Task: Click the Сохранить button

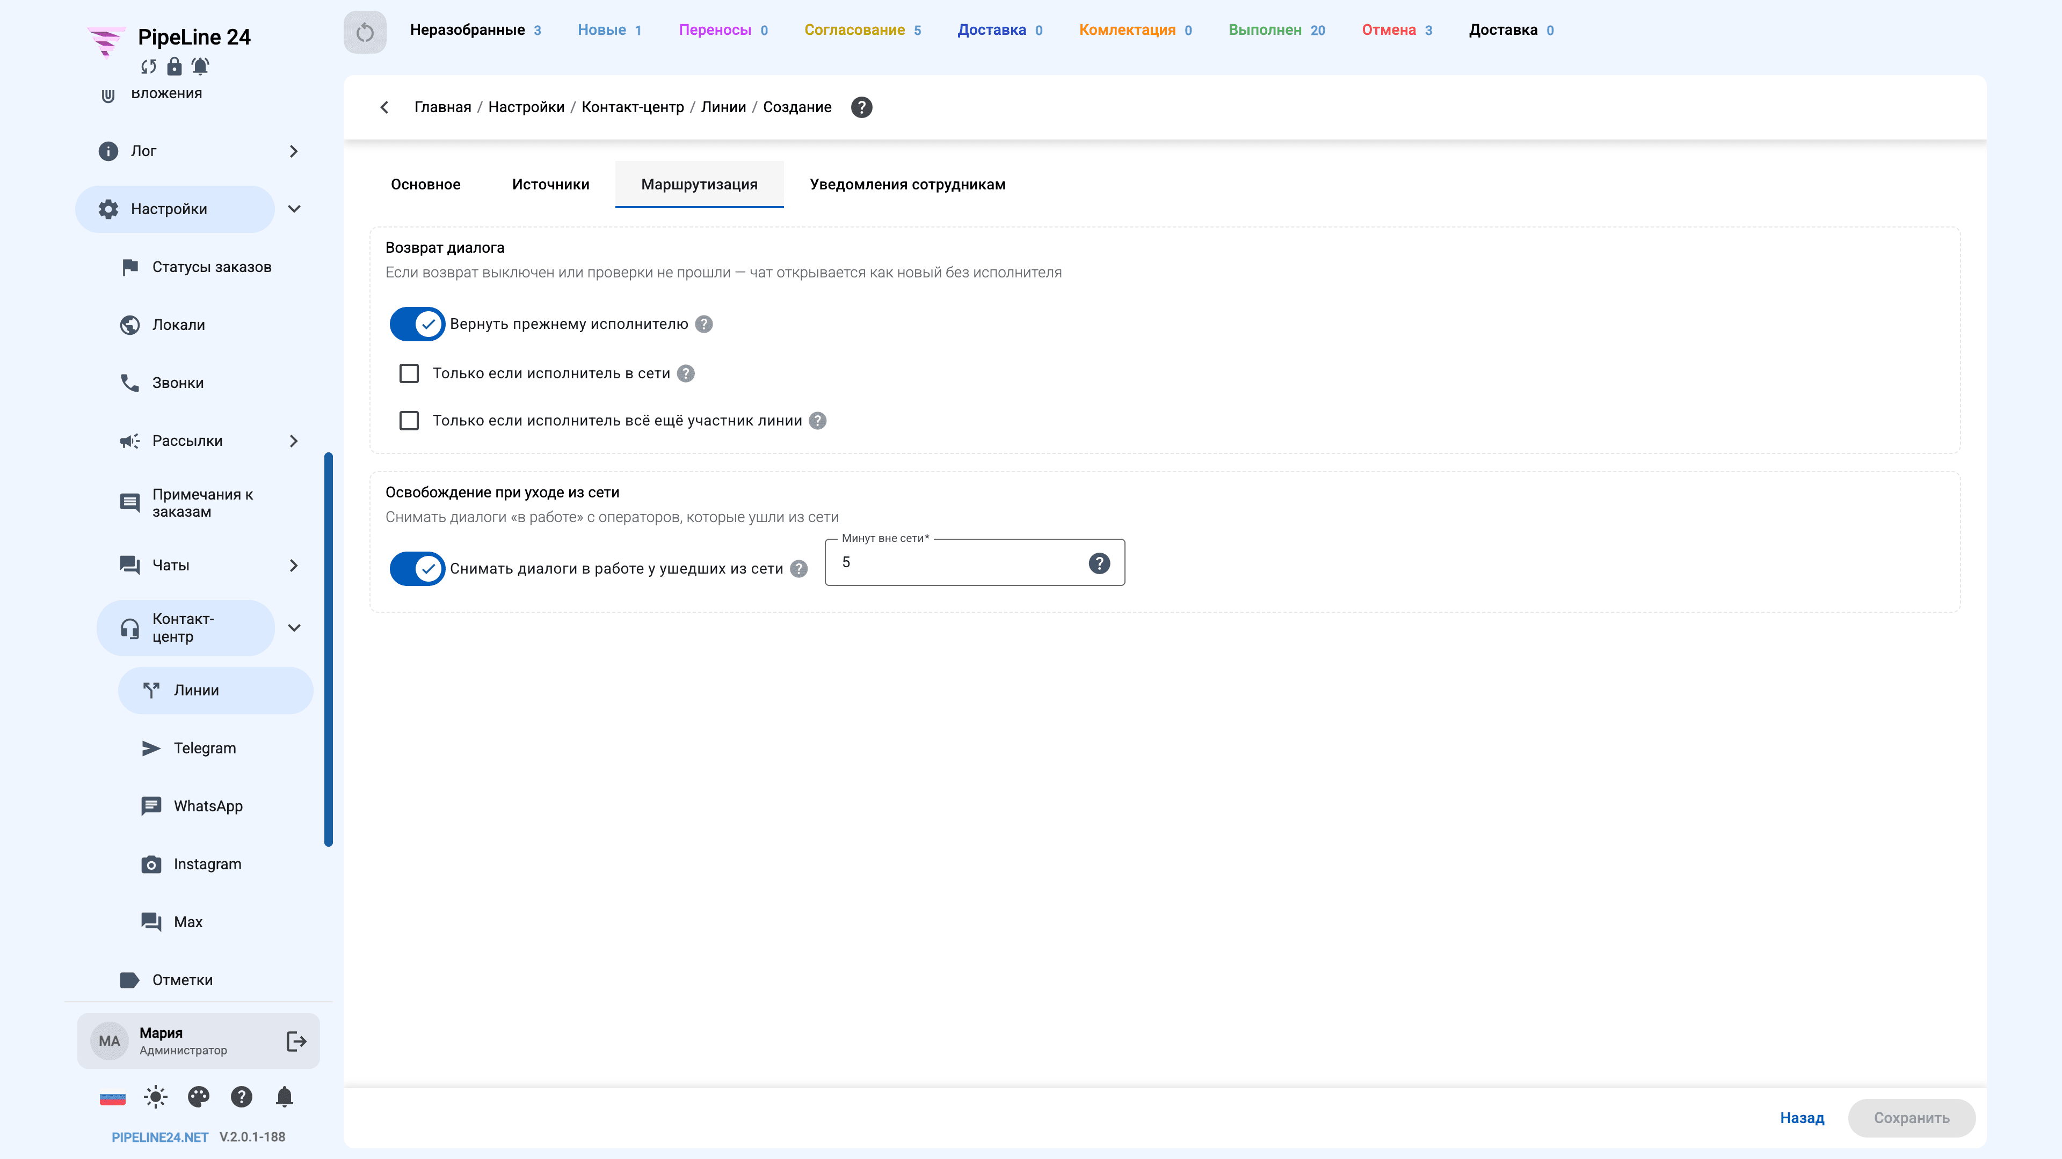Action: (1912, 1118)
